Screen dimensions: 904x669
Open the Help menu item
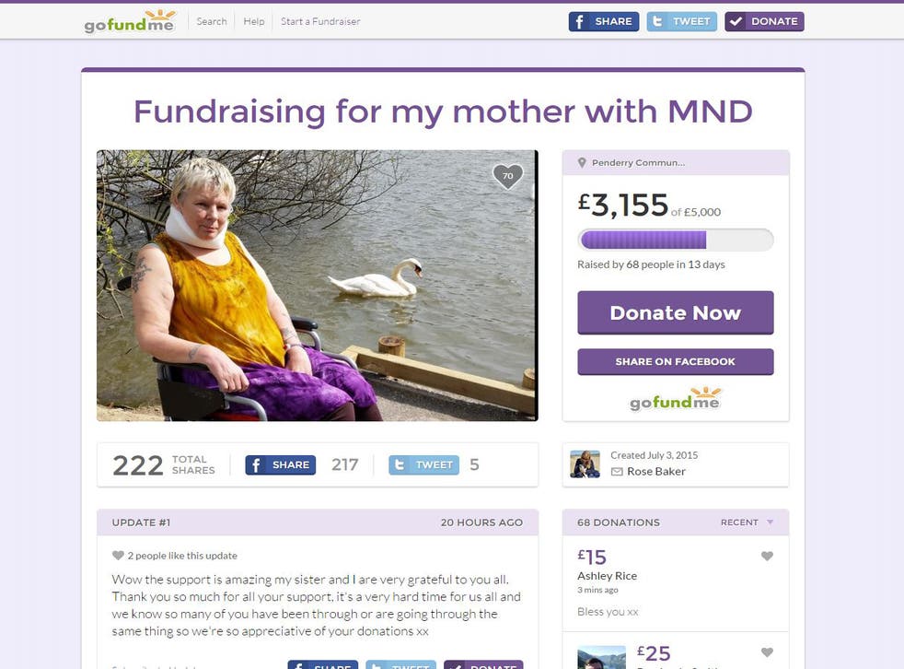tap(254, 21)
